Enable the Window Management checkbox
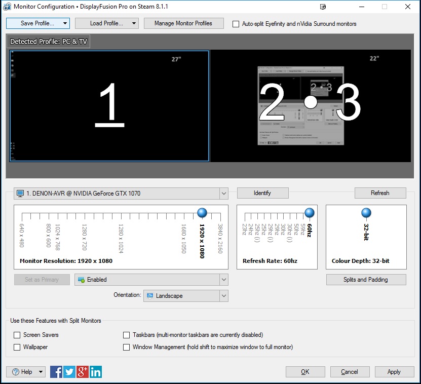Image resolution: width=421 pixels, height=384 pixels. (127, 348)
